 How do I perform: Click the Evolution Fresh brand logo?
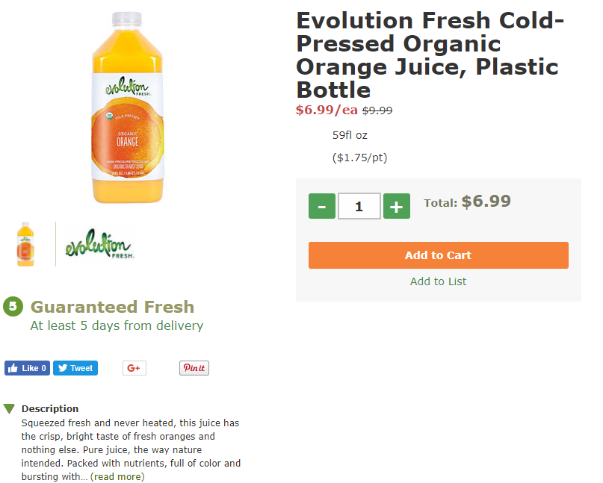[97, 243]
